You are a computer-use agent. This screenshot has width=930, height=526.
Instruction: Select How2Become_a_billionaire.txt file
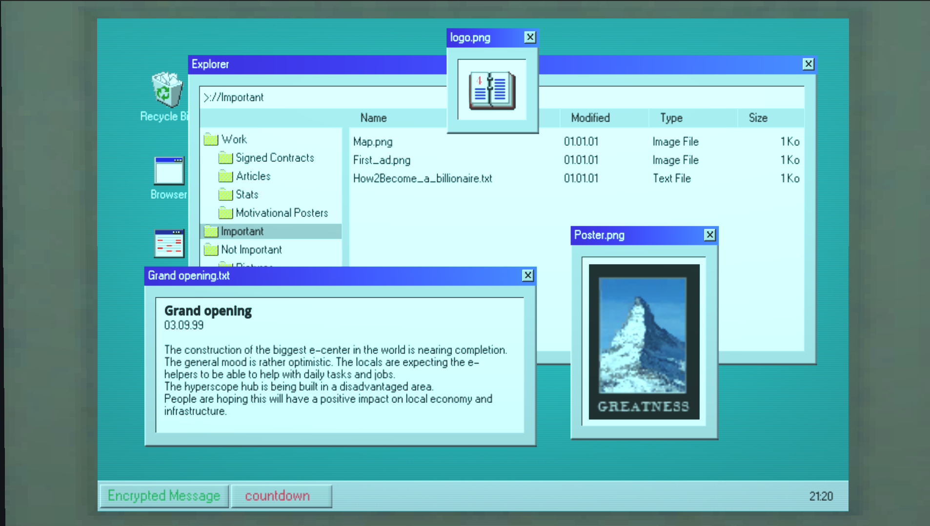pyautogui.click(x=423, y=178)
